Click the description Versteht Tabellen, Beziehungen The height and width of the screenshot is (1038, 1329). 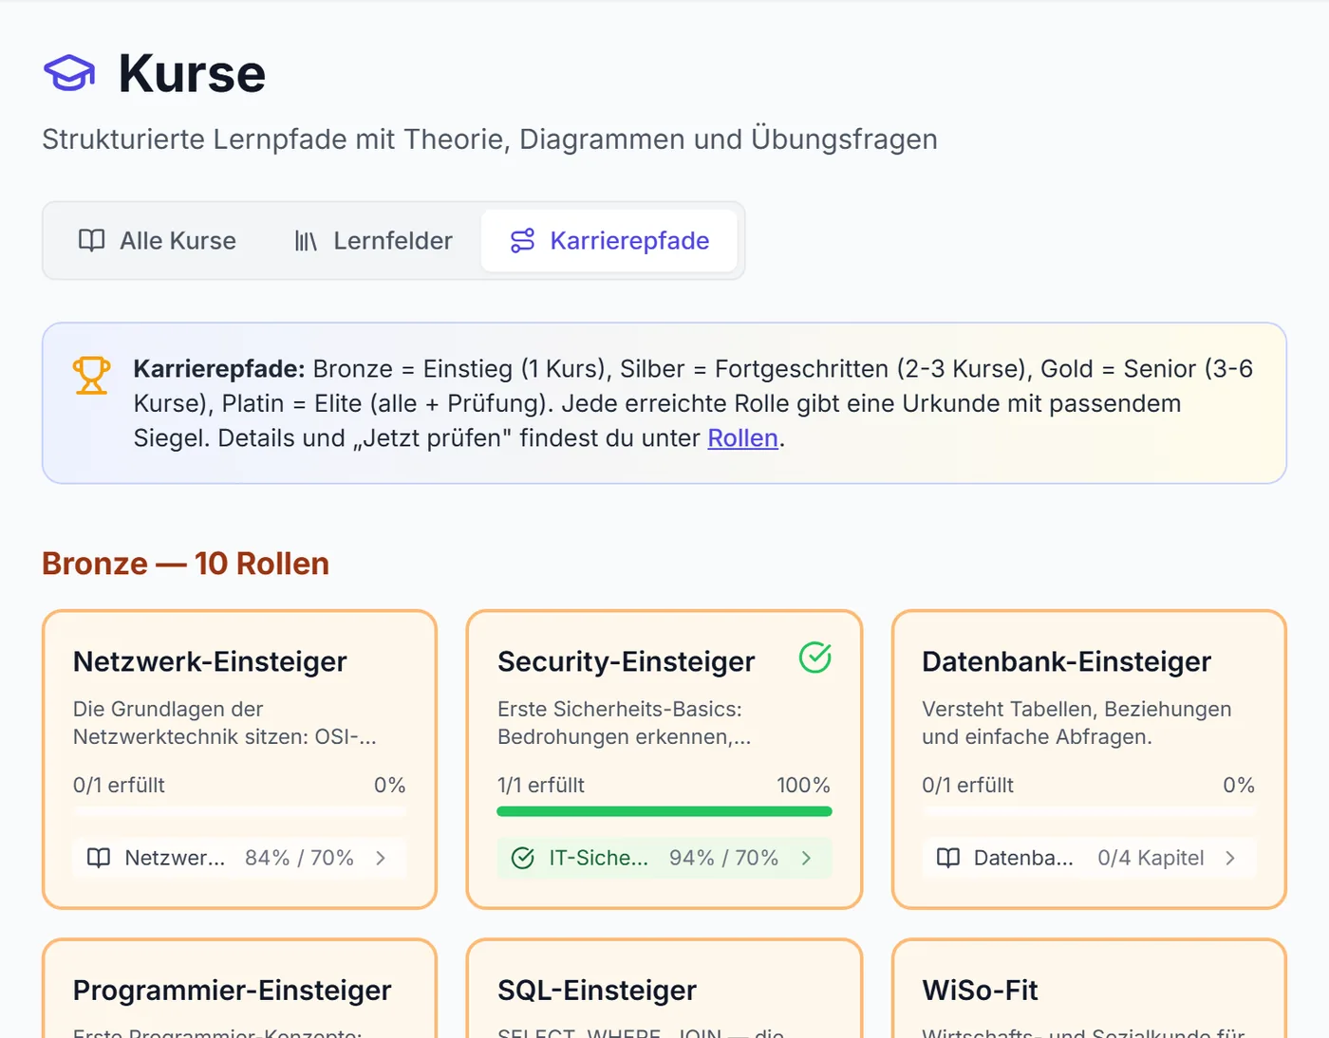tap(1076, 723)
